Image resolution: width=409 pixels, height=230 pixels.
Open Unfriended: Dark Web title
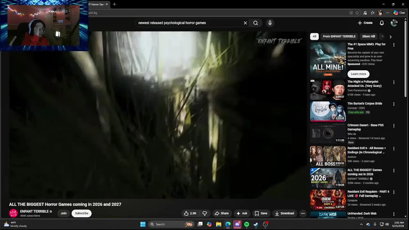pos(362,213)
